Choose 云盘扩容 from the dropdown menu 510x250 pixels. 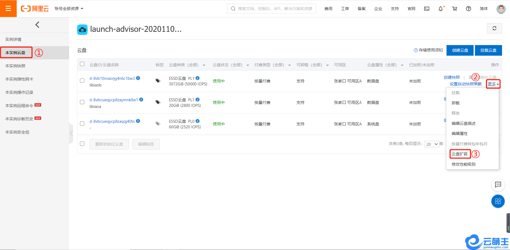[460, 154]
